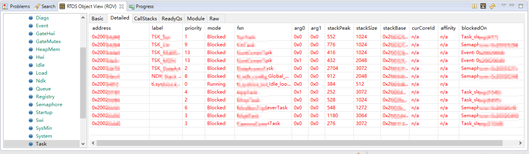Click the blockedOn column header
Image resolution: width=529 pixels, height=154 pixels.
click(x=491, y=28)
